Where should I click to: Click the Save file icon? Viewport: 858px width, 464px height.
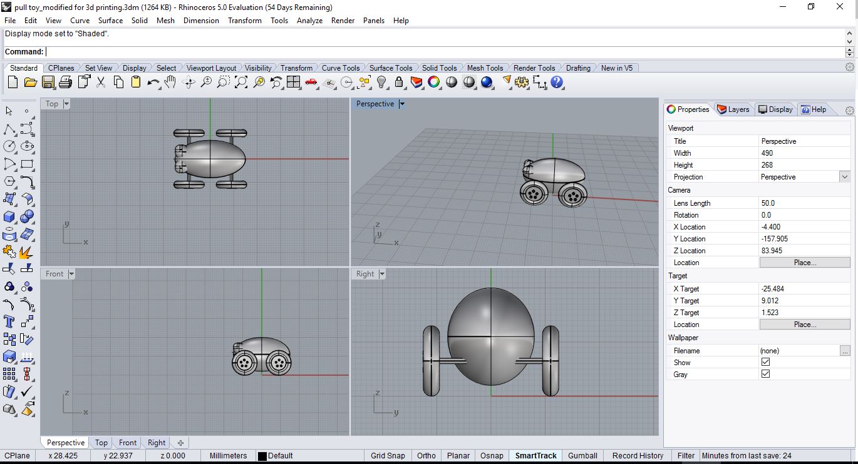coord(48,82)
